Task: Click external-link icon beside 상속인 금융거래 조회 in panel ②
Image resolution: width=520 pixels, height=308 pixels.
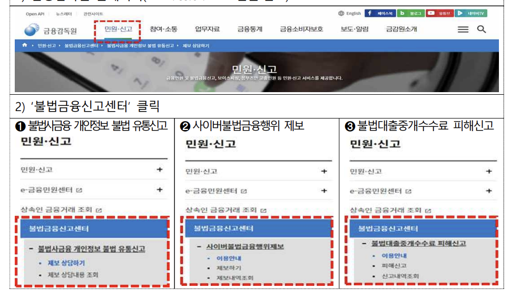Action: (263, 211)
